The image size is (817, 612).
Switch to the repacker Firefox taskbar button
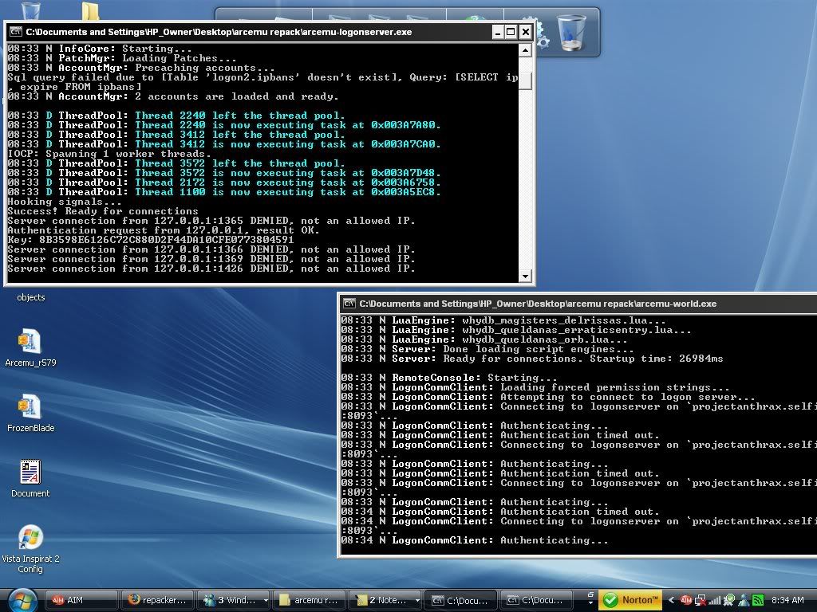coord(157,600)
